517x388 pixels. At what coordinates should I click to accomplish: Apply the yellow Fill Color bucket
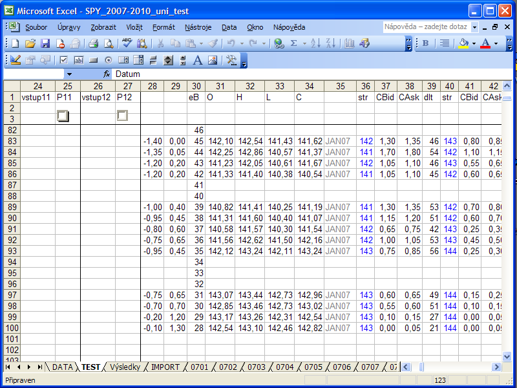point(463,43)
